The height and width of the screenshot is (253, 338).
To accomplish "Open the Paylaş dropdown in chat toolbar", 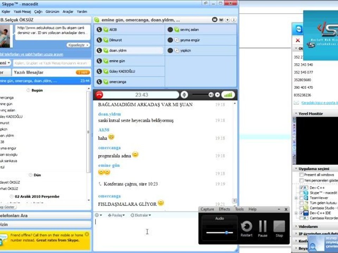I will [x=117, y=215].
